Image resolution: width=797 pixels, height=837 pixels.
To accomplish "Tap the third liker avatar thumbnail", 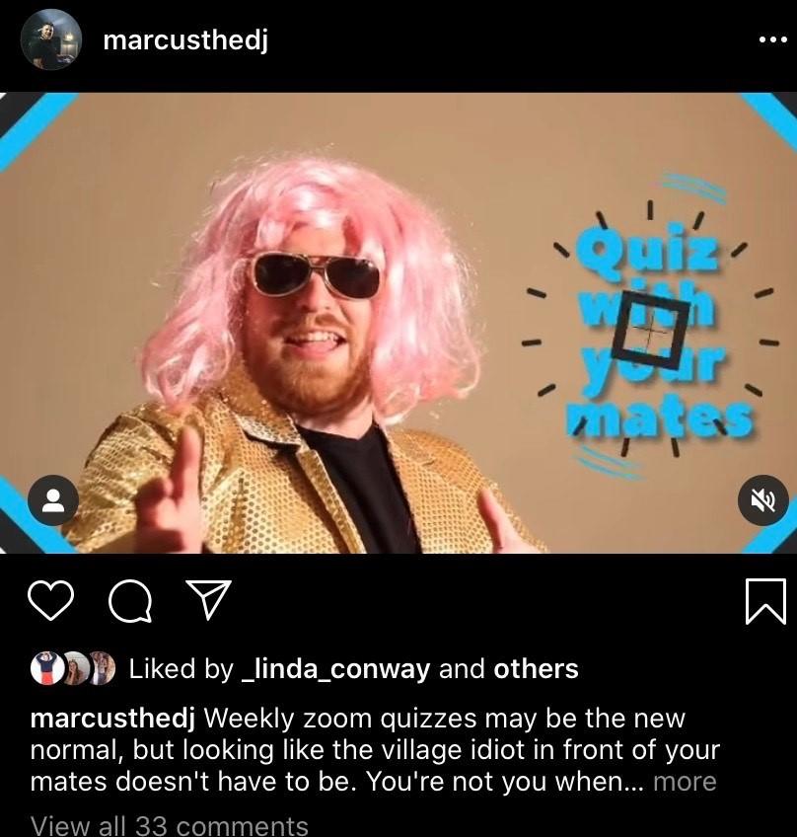I will pos(103,668).
